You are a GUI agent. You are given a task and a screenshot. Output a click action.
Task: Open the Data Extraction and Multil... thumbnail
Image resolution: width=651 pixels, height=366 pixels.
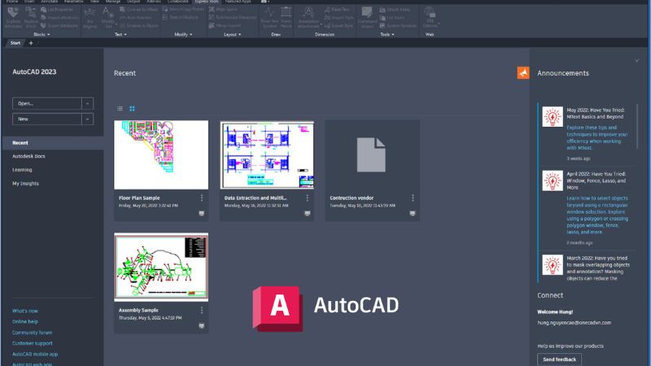point(267,155)
